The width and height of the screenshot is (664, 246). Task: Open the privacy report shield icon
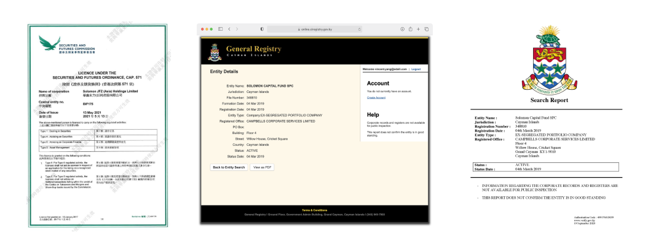coord(262,30)
